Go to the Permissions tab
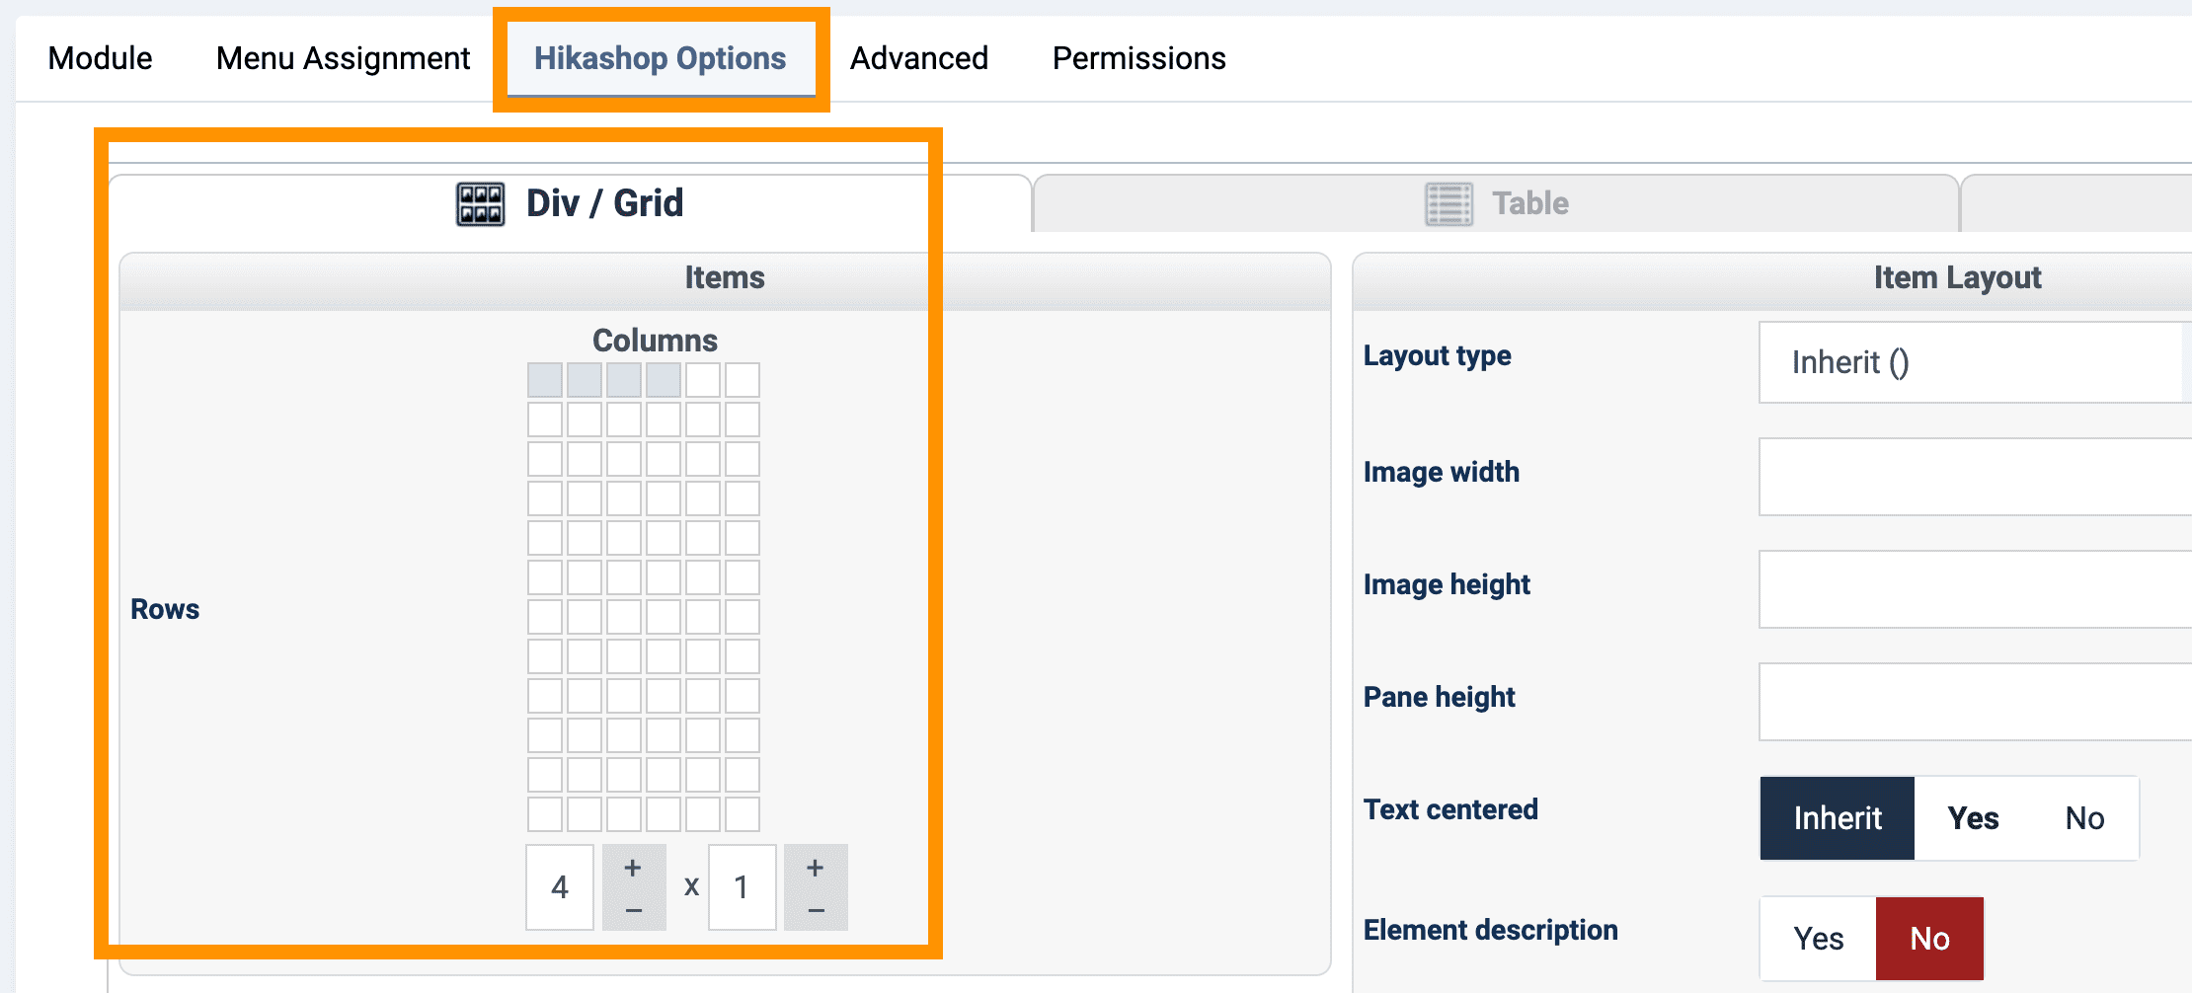The width and height of the screenshot is (2192, 993). (1138, 58)
